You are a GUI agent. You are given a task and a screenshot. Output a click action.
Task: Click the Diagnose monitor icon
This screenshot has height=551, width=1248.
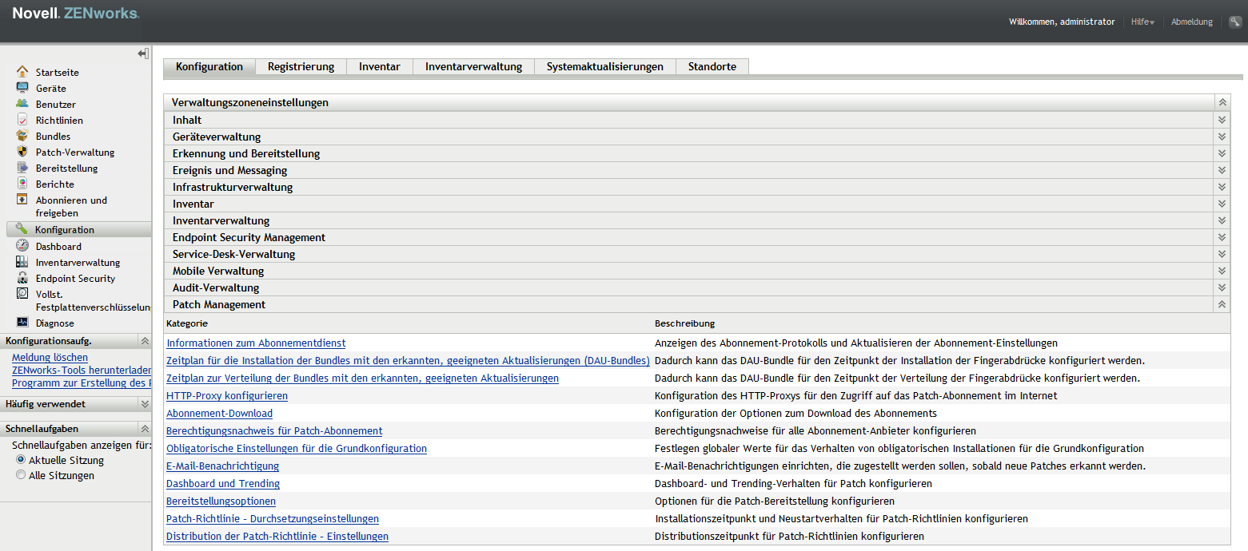coord(22,323)
